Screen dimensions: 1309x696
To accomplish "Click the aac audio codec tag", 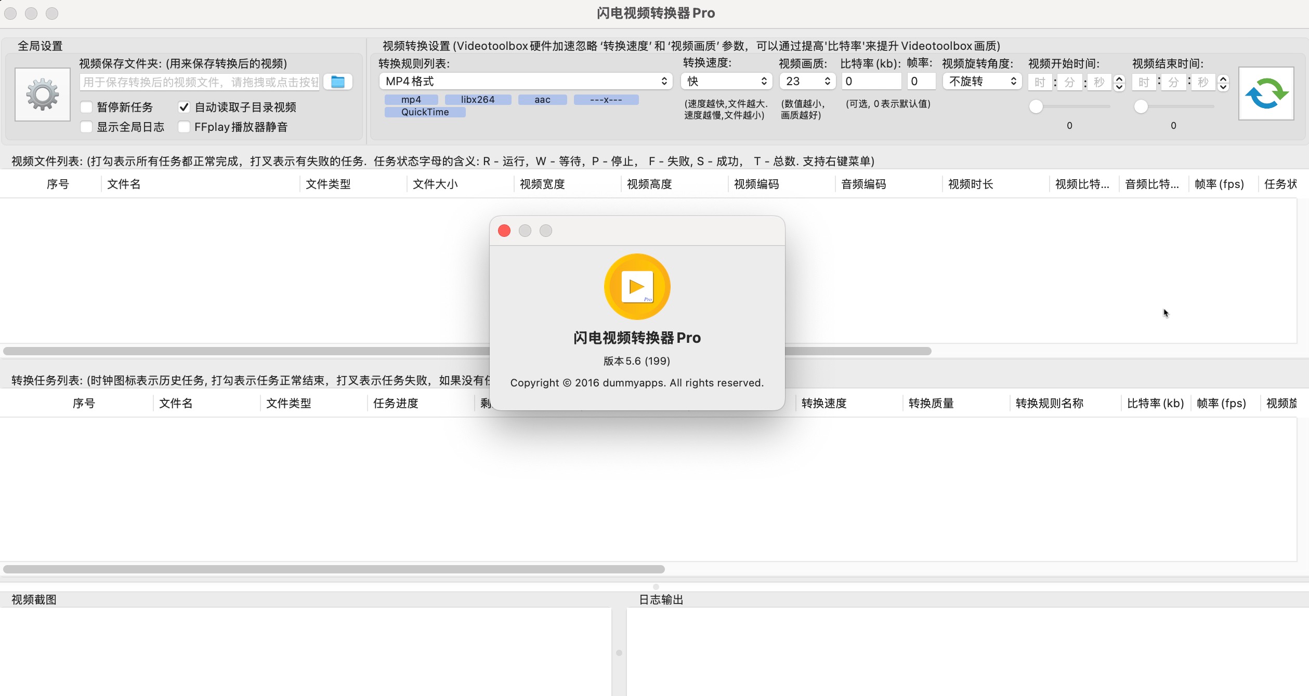I will tap(542, 100).
